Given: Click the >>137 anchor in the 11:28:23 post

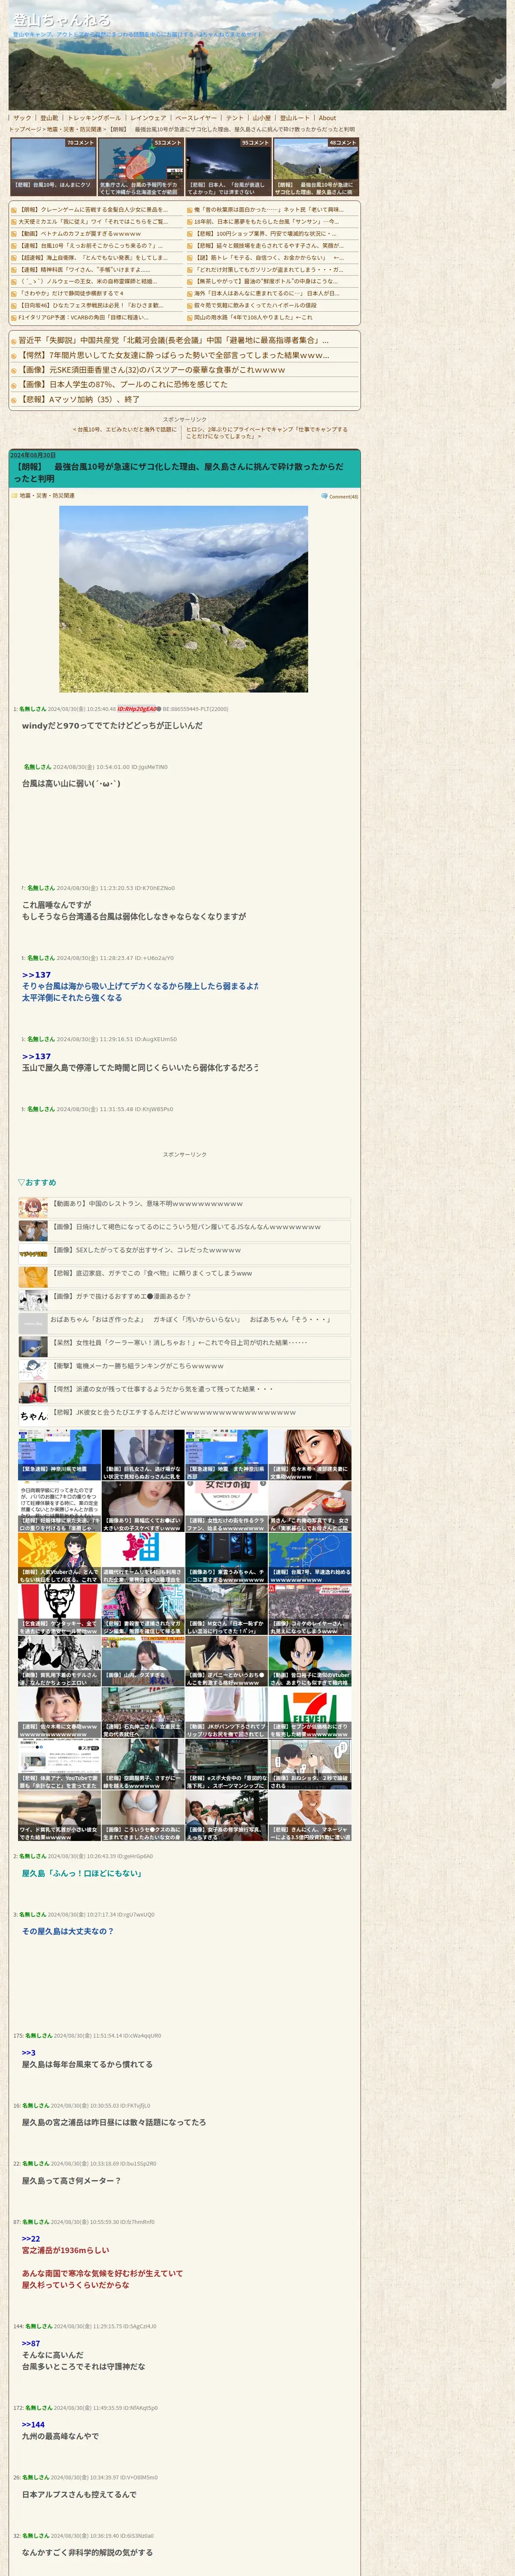Looking at the screenshot, I should (x=36, y=975).
